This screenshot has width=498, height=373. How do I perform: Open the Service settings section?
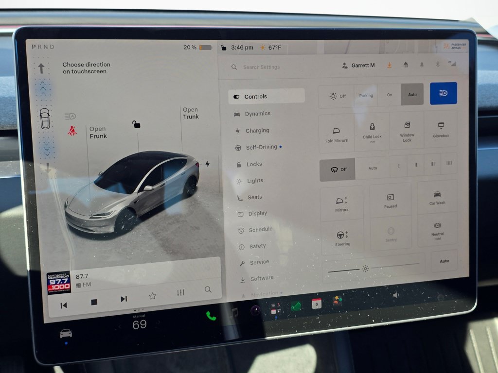point(254,262)
